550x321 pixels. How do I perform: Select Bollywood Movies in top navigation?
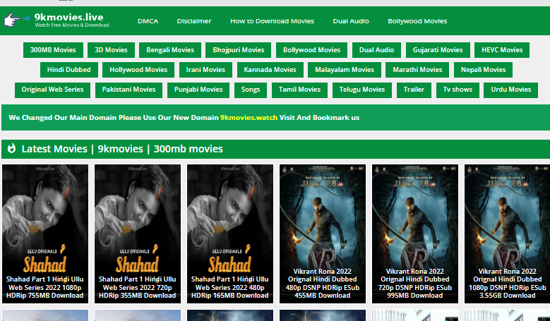417,21
